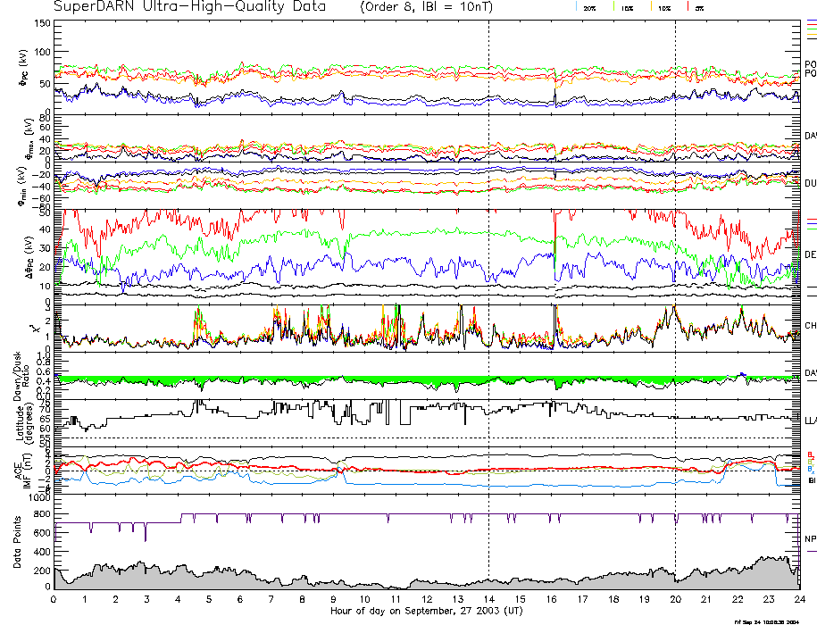Viewport: 817px width, 625px height.
Task: Select the orange 10% legend marker
Action: pos(651,6)
